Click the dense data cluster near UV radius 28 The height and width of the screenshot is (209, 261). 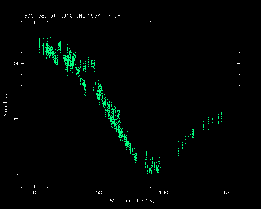tap(71, 60)
